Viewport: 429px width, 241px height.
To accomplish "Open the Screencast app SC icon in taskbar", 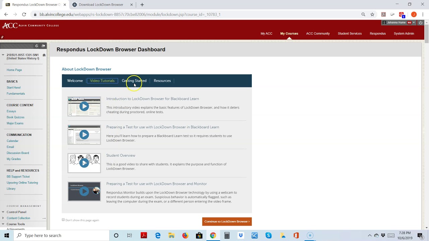I will [254, 235].
